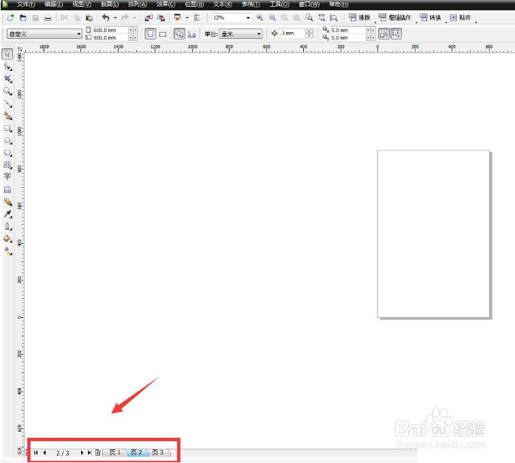Zoom out with minus magnifier
Image resolution: width=515 pixels, height=463 pixels.
[x=272, y=18]
